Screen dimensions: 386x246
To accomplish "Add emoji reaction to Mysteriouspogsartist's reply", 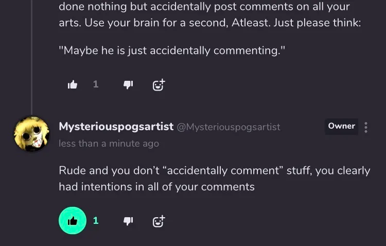I will pyautogui.click(x=159, y=221).
